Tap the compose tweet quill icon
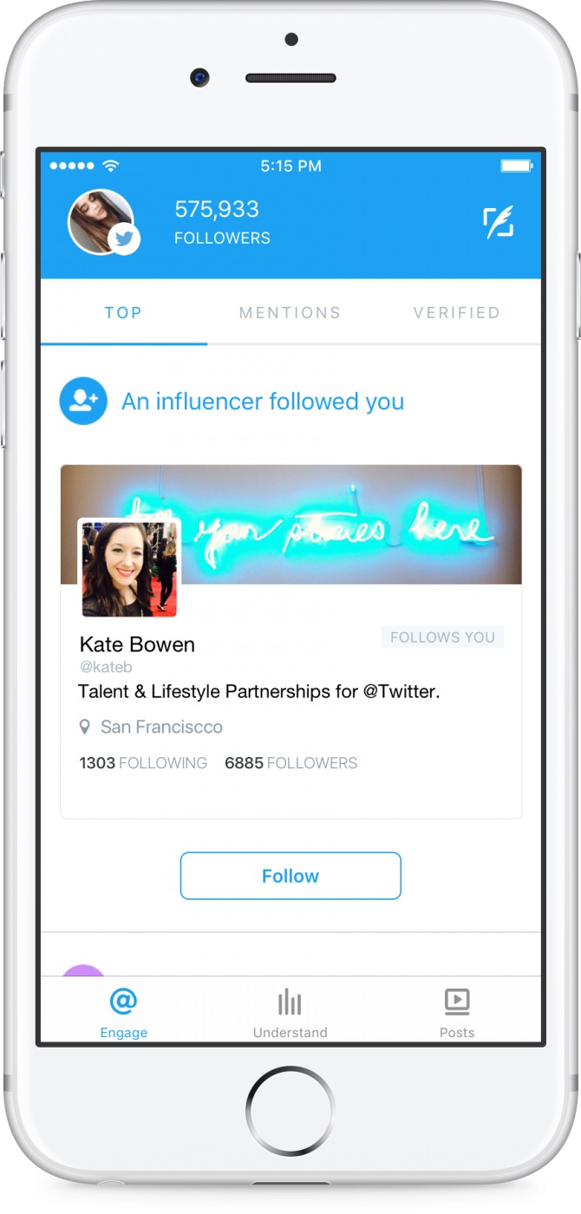This screenshot has width=581, height=1214. tap(499, 222)
